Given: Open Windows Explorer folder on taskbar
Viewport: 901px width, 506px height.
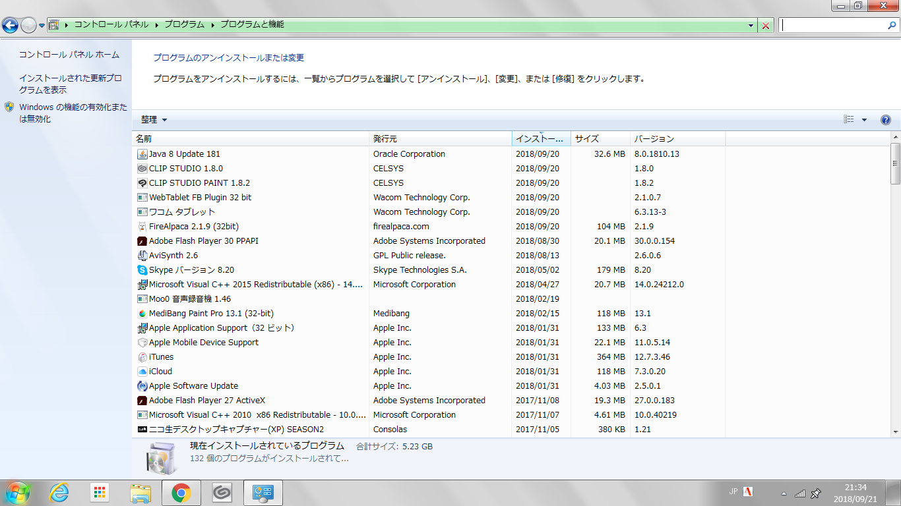Looking at the screenshot, I should click(140, 493).
